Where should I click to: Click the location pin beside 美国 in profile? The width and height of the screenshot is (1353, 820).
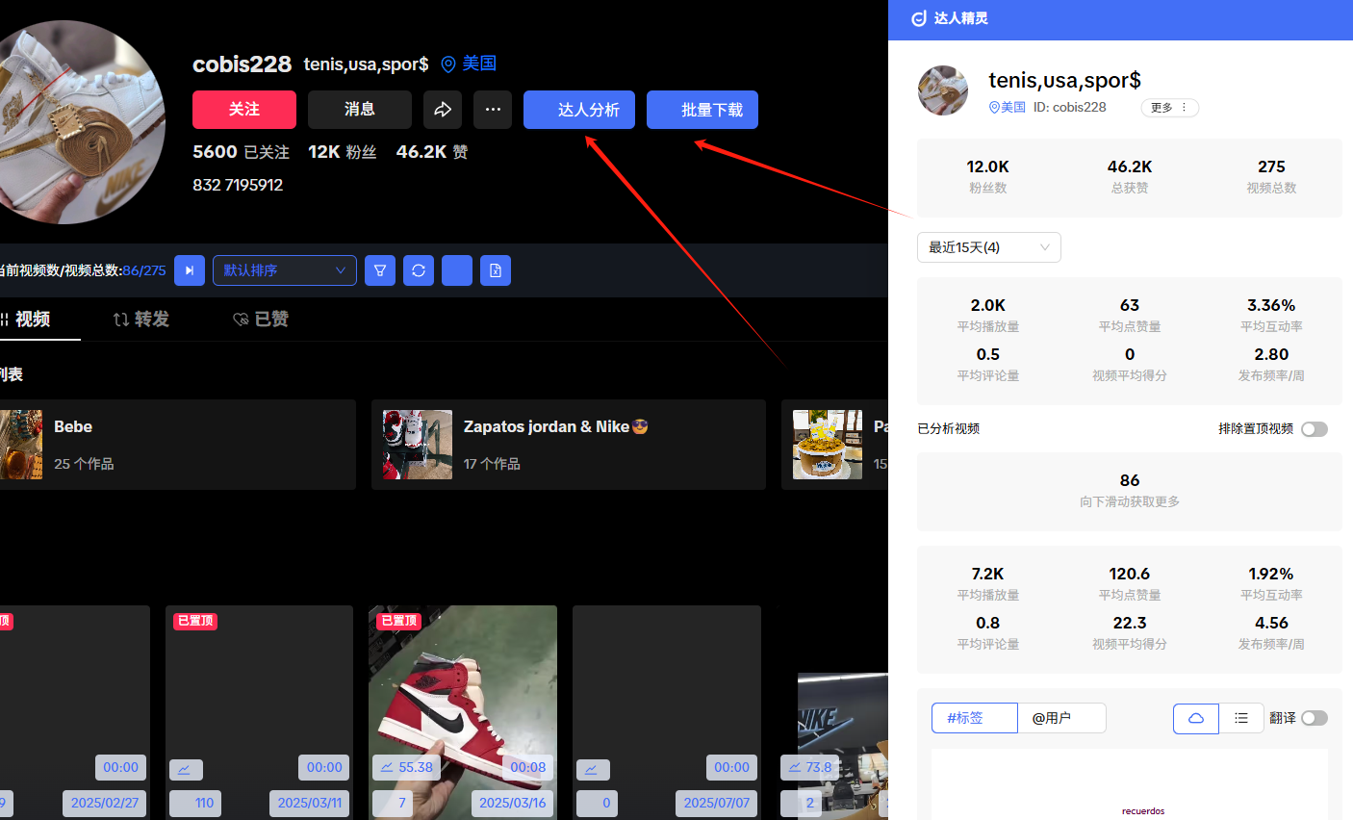click(x=447, y=64)
